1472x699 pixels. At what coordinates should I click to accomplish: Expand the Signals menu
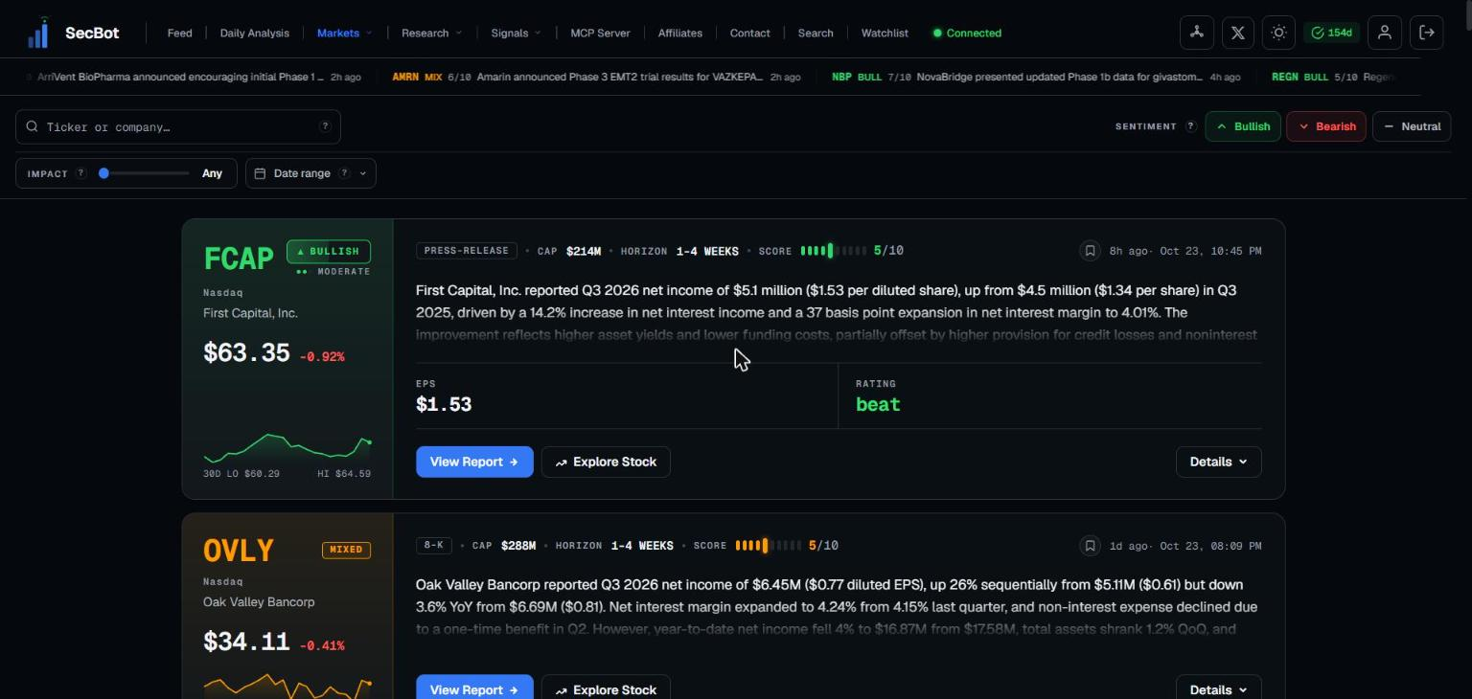[516, 33]
